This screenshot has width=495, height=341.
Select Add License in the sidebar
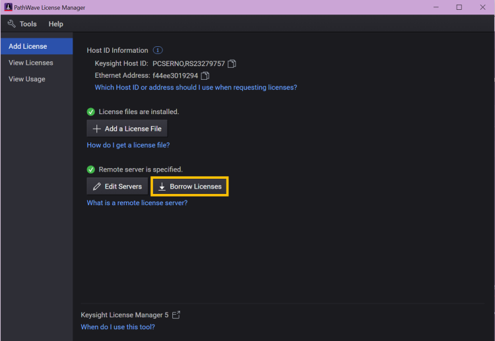tap(36, 46)
